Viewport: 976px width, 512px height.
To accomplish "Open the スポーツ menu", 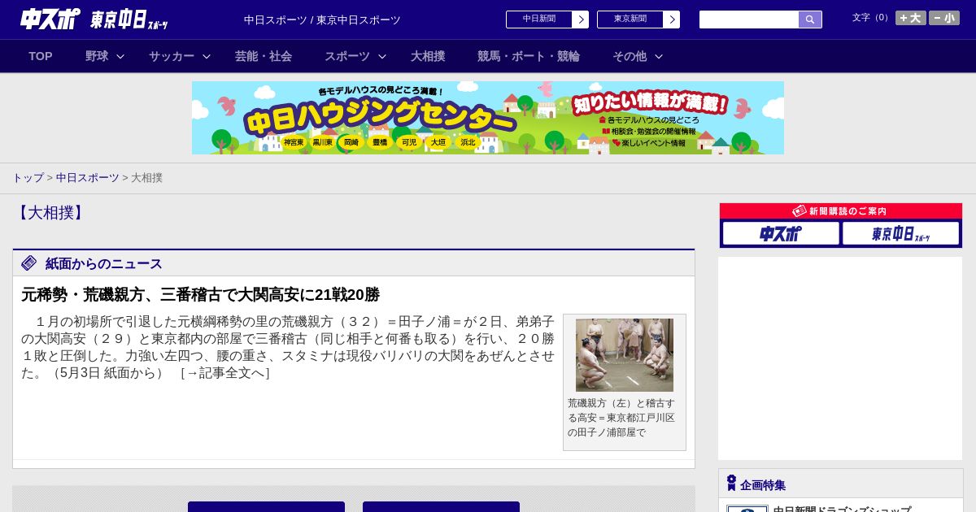I will (x=347, y=56).
